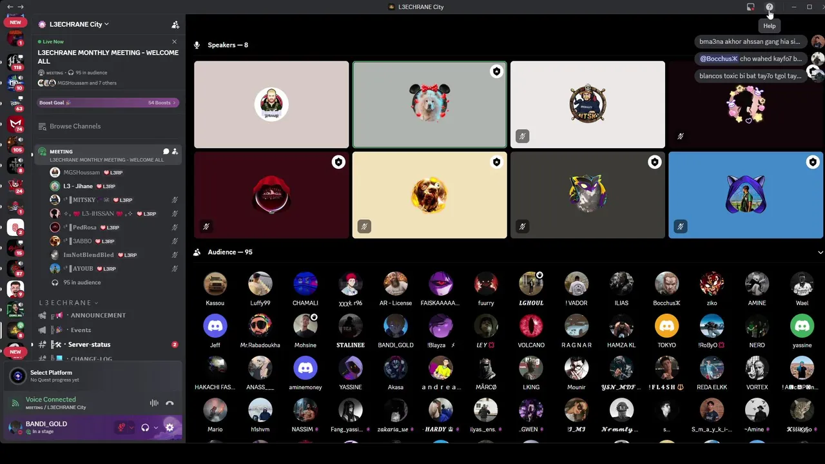The width and height of the screenshot is (825, 464).
Task: Select audience member Kassou avatar
Action: pos(215,284)
